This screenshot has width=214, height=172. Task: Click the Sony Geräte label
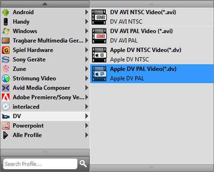point(29,60)
